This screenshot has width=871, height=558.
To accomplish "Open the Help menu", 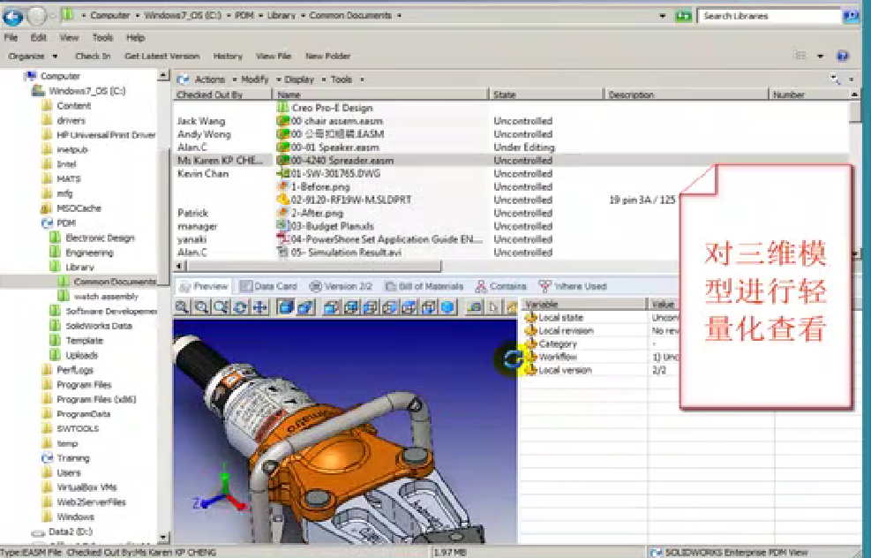I will [135, 38].
